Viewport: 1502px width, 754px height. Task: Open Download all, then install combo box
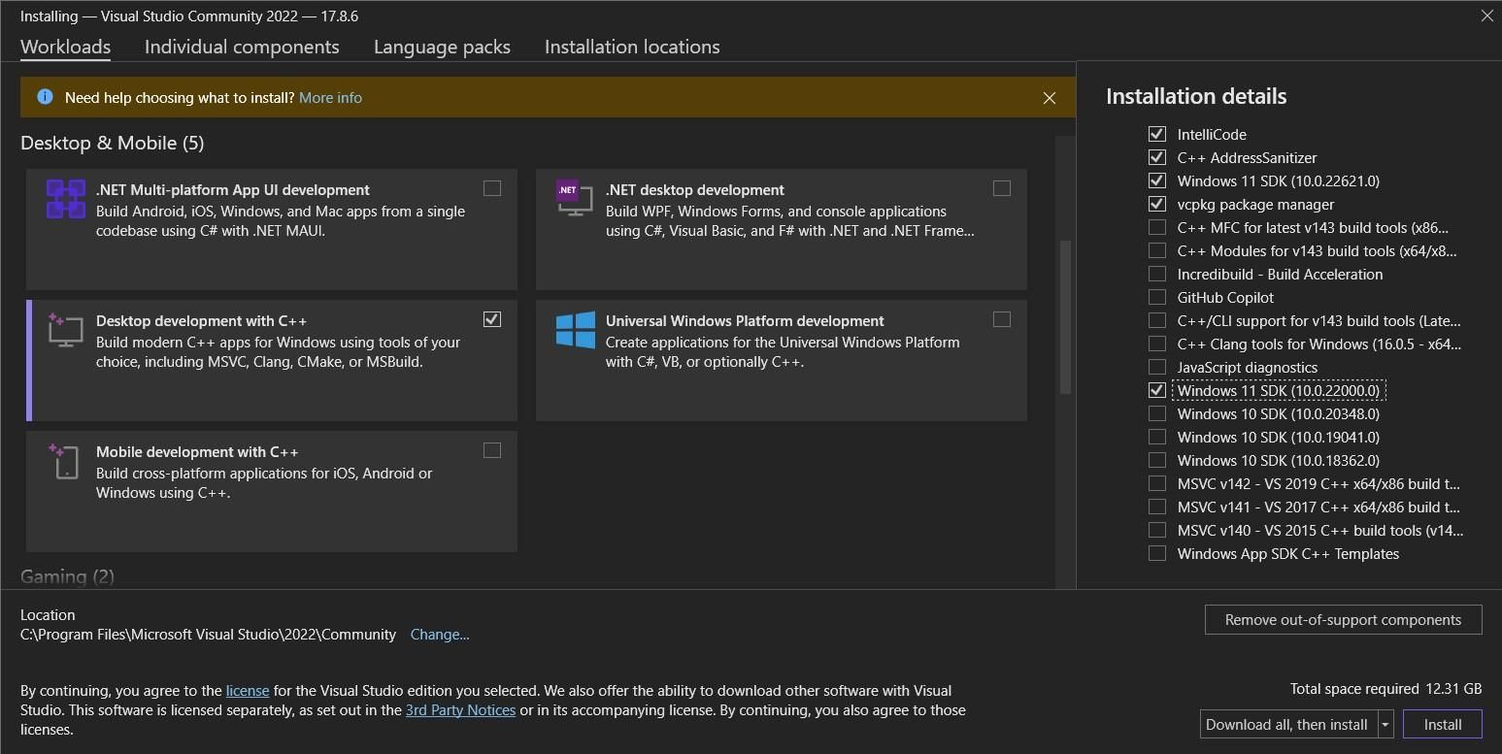pos(1286,725)
